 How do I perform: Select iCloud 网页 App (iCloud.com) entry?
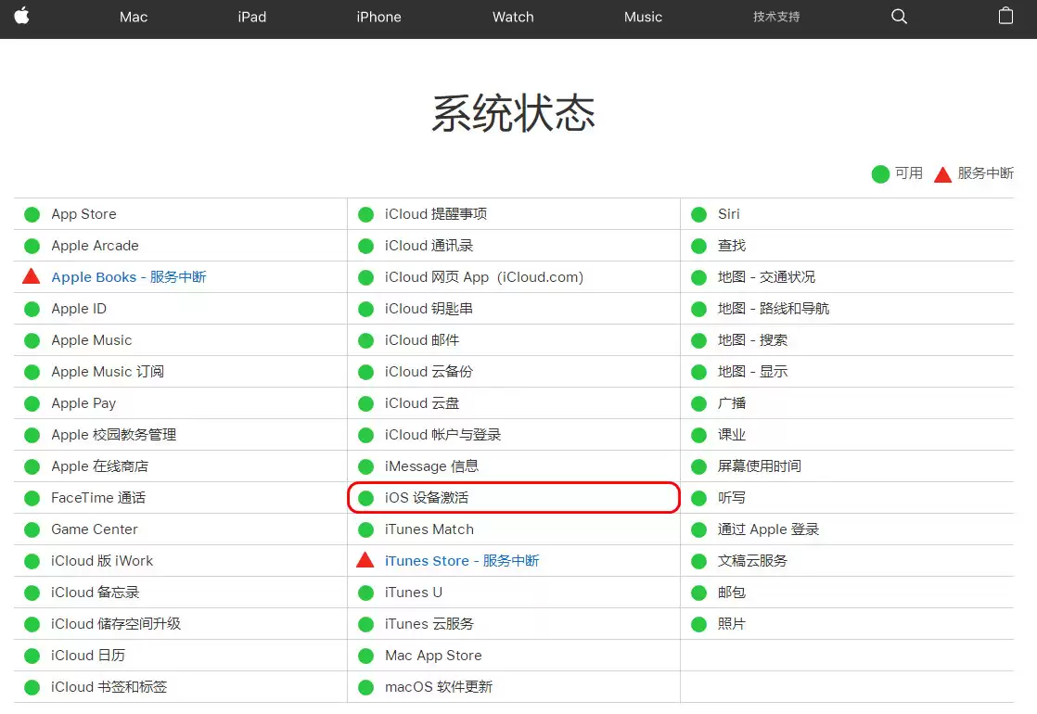click(x=484, y=277)
